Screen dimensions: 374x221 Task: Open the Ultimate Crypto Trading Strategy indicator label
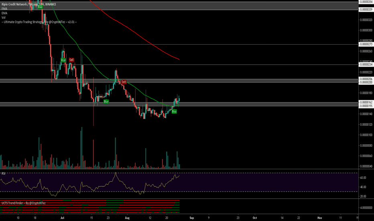pyautogui.click(x=39, y=22)
